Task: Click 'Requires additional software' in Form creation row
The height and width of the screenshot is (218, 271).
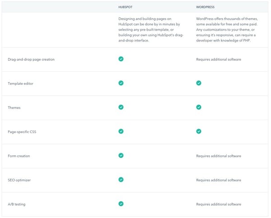Action: (219, 156)
